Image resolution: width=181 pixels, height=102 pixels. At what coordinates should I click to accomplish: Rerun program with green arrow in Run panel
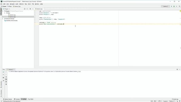[3, 72]
